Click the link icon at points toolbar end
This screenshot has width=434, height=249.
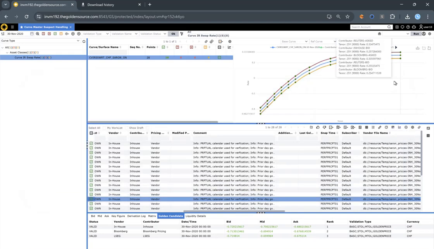tap(419, 127)
